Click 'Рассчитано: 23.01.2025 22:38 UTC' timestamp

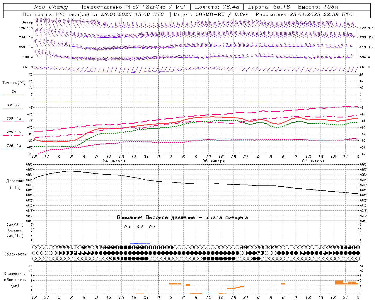pos(304,14)
